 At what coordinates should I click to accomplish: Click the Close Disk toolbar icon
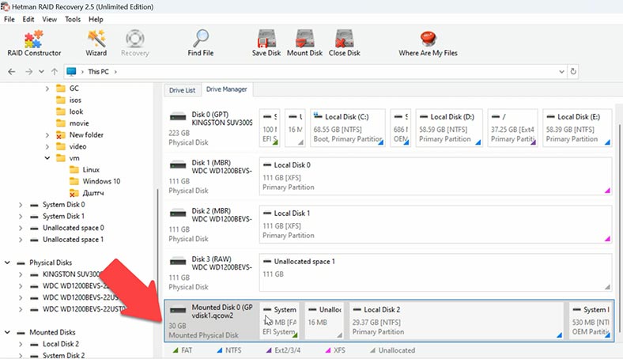point(345,39)
